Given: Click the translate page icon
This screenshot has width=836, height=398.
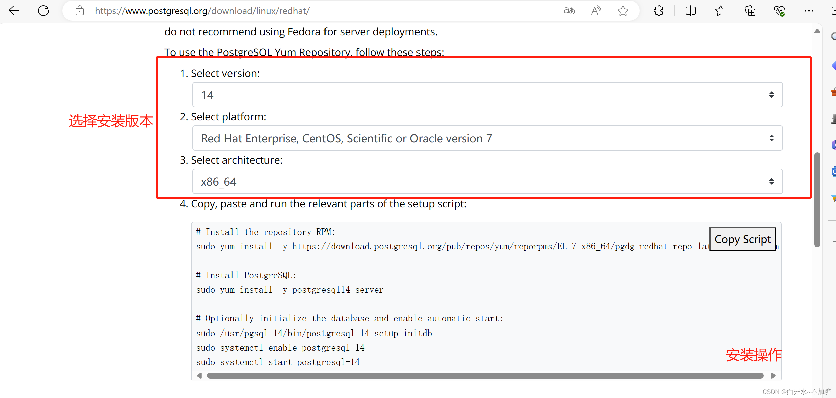Looking at the screenshot, I should (569, 11).
